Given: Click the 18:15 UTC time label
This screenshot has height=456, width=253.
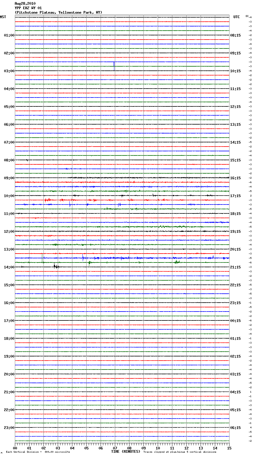Looking at the screenshot, I should 235,214.
